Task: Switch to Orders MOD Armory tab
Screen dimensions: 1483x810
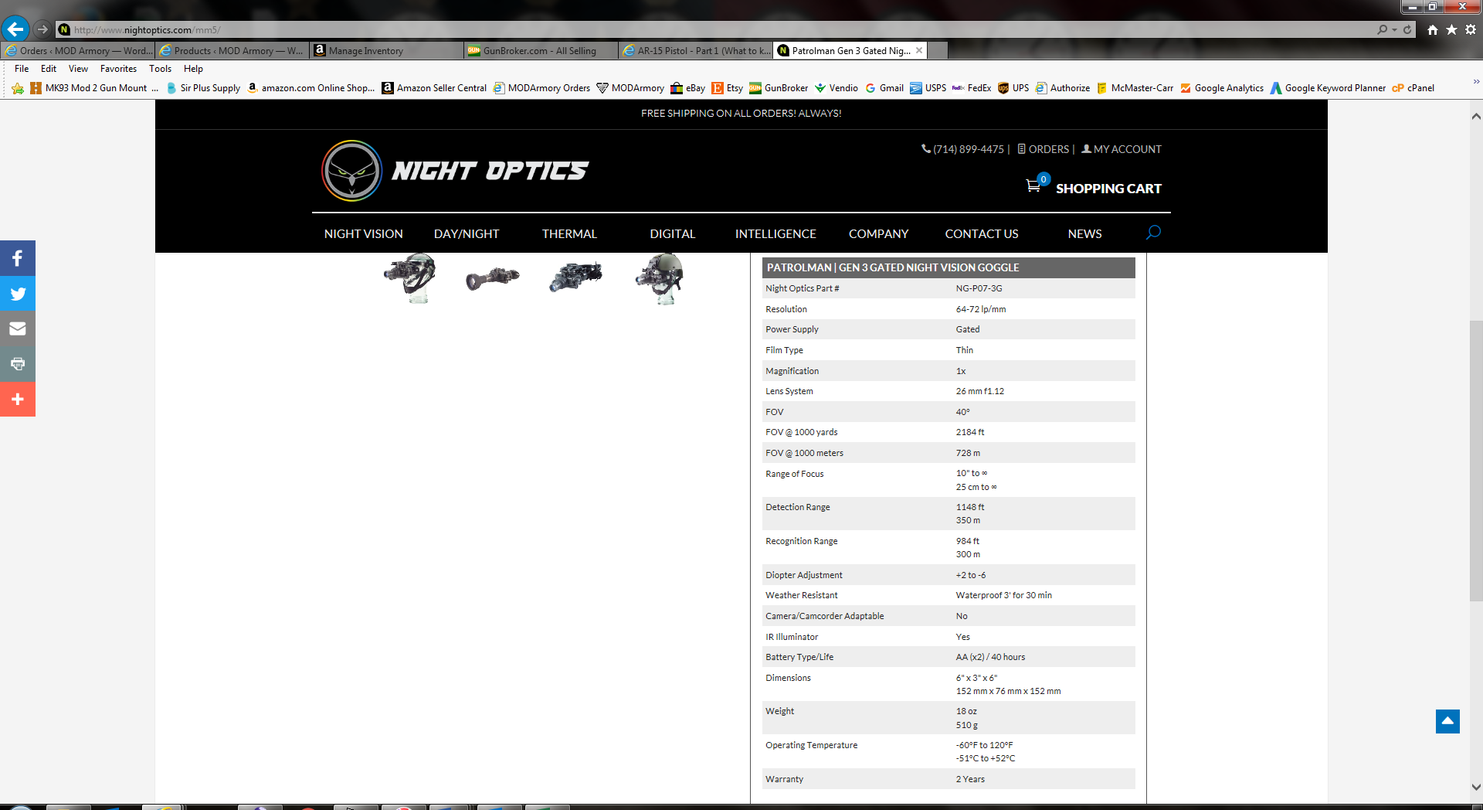Action: (x=77, y=51)
